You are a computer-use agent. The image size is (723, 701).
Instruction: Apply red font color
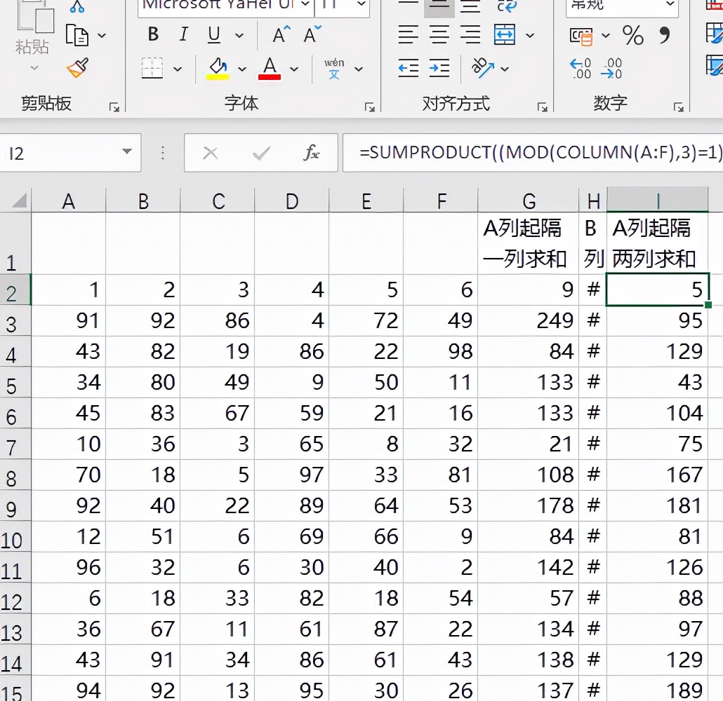tap(270, 69)
